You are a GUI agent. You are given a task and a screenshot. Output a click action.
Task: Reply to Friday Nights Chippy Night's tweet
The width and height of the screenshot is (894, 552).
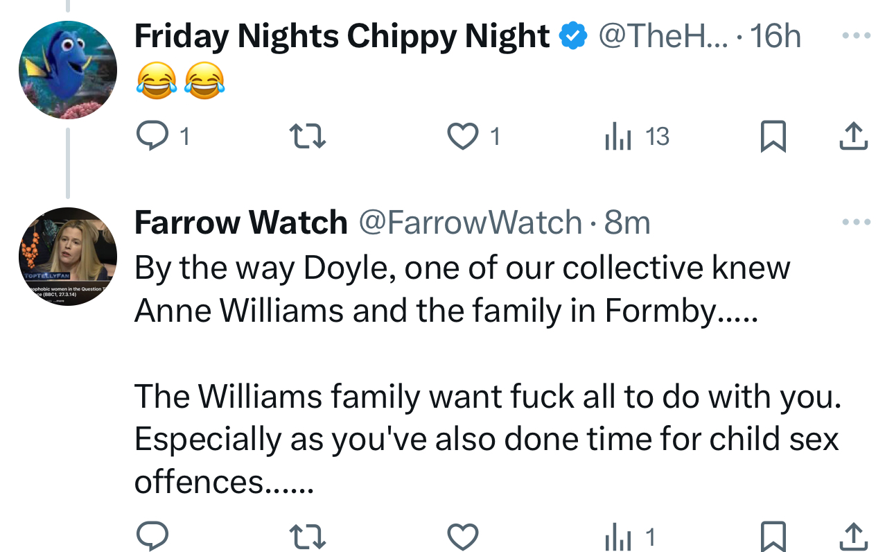point(150,137)
